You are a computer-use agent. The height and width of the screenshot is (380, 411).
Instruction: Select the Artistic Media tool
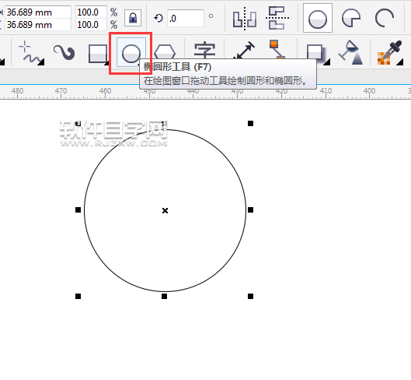click(64, 52)
